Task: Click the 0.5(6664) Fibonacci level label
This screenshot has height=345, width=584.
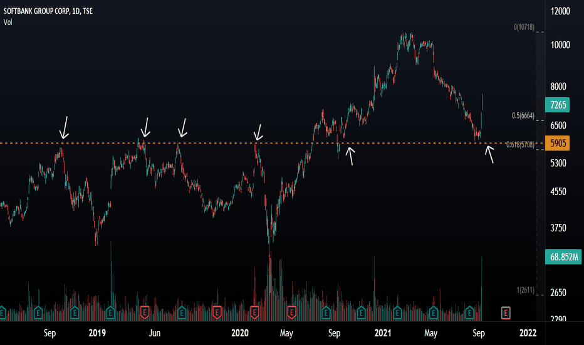Action: (523, 115)
